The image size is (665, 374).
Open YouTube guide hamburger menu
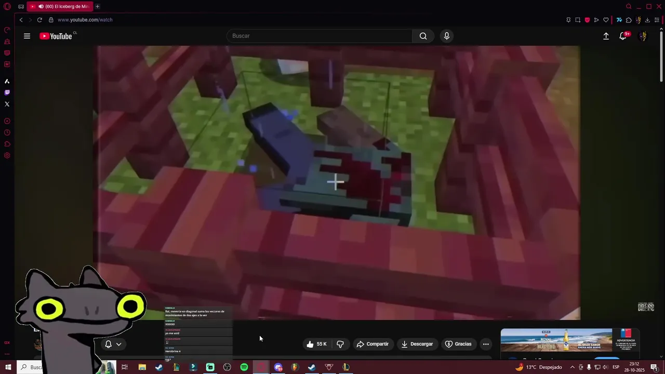point(27,36)
